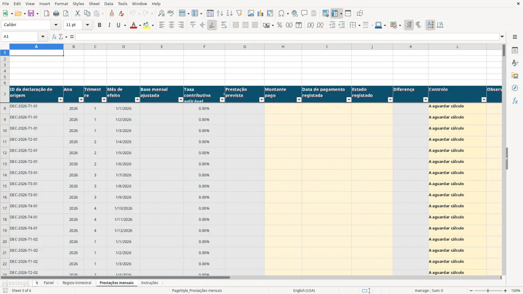Open the Format menu
Screen dimensions: 523x294
point(61,3)
